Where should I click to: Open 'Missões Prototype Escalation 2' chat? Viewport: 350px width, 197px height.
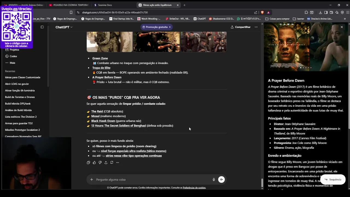pyautogui.click(x=22, y=130)
